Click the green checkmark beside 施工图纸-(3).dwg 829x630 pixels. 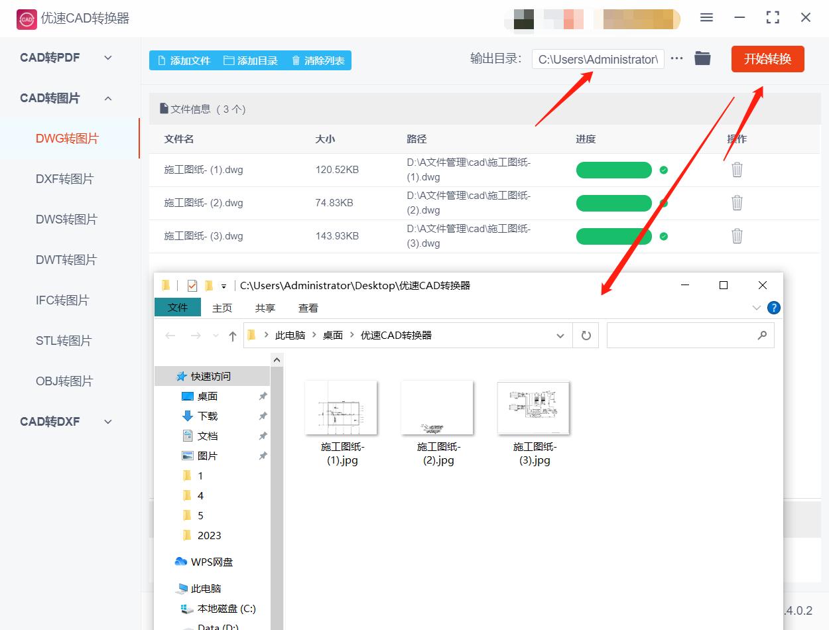pyautogui.click(x=663, y=236)
